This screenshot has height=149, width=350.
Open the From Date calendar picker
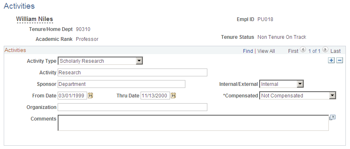pos(90,96)
